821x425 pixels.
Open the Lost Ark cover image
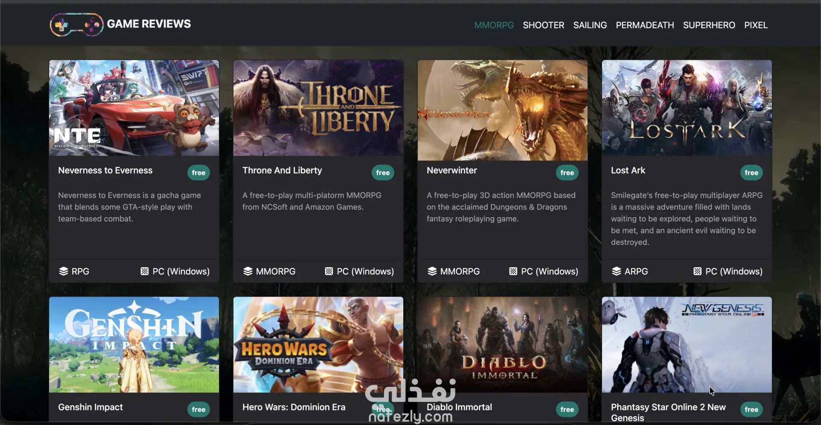[687, 108]
